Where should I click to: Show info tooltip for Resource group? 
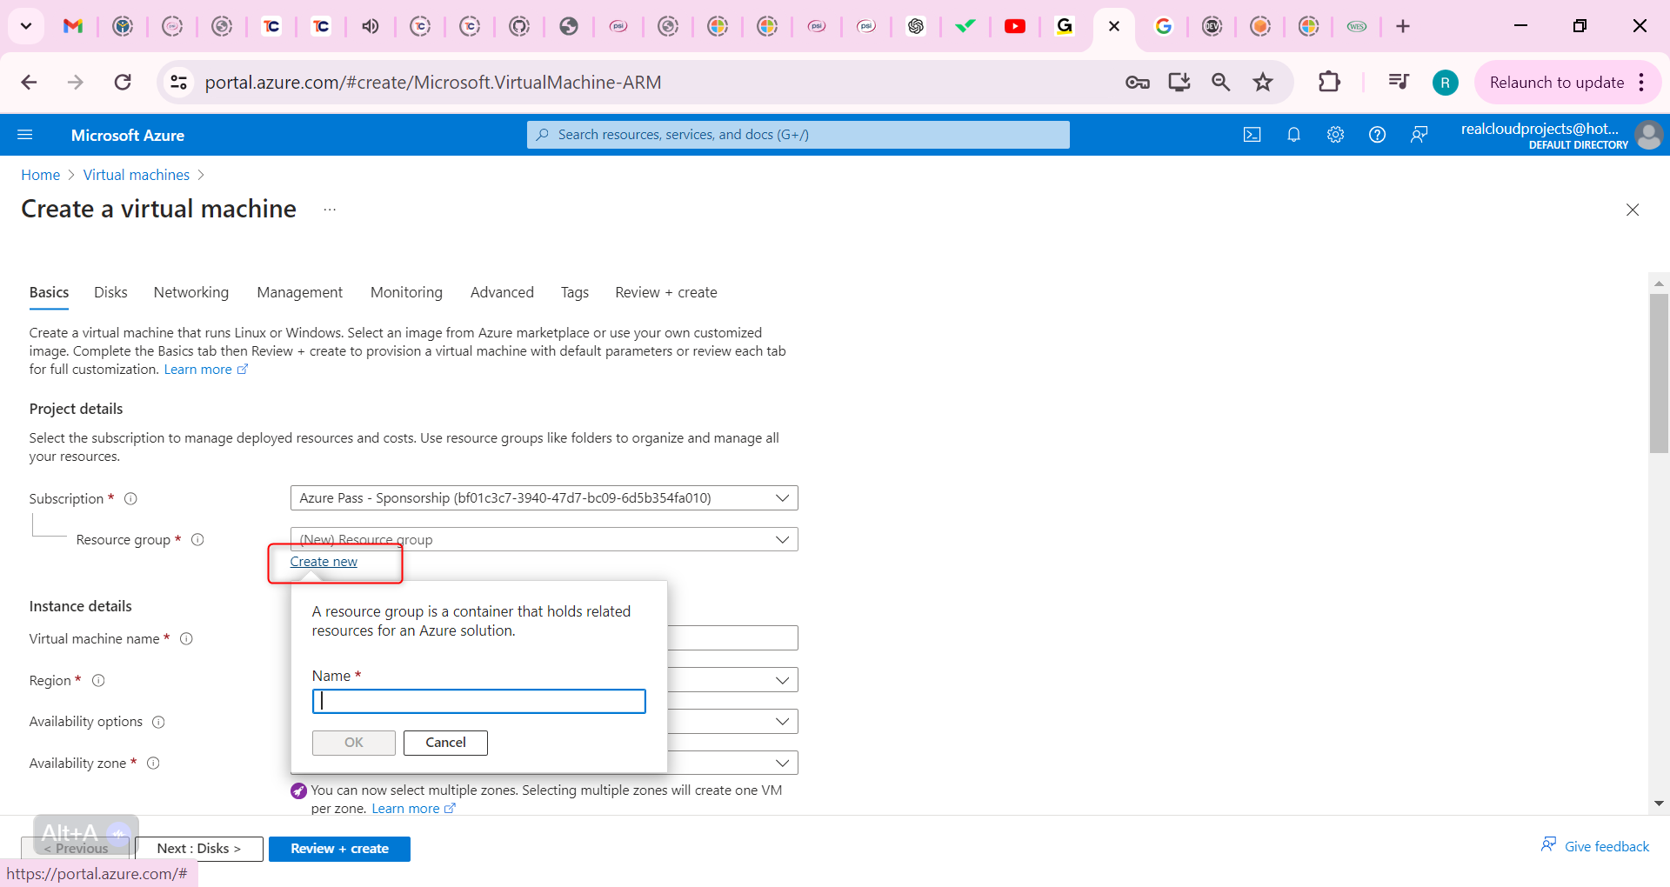(x=197, y=539)
